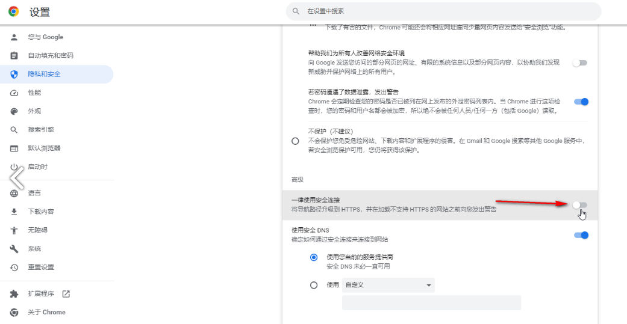Click the wrench icon for 系统
The width and height of the screenshot is (627, 324).
[14, 249]
